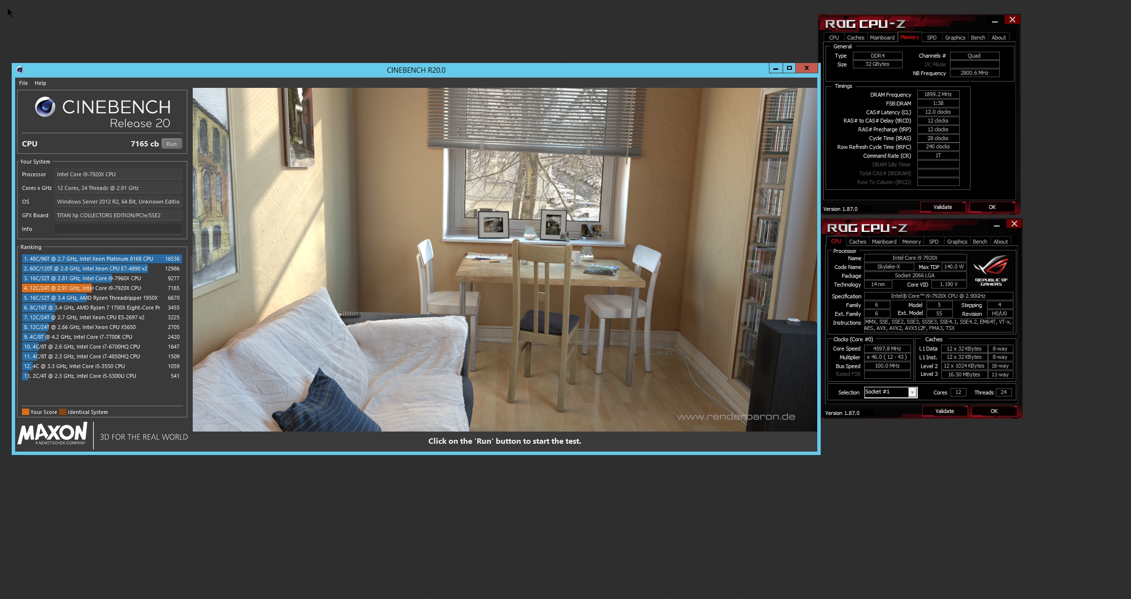Minimize the CPU-Z CPU window
This screenshot has height=599, width=1131.
(x=996, y=226)
